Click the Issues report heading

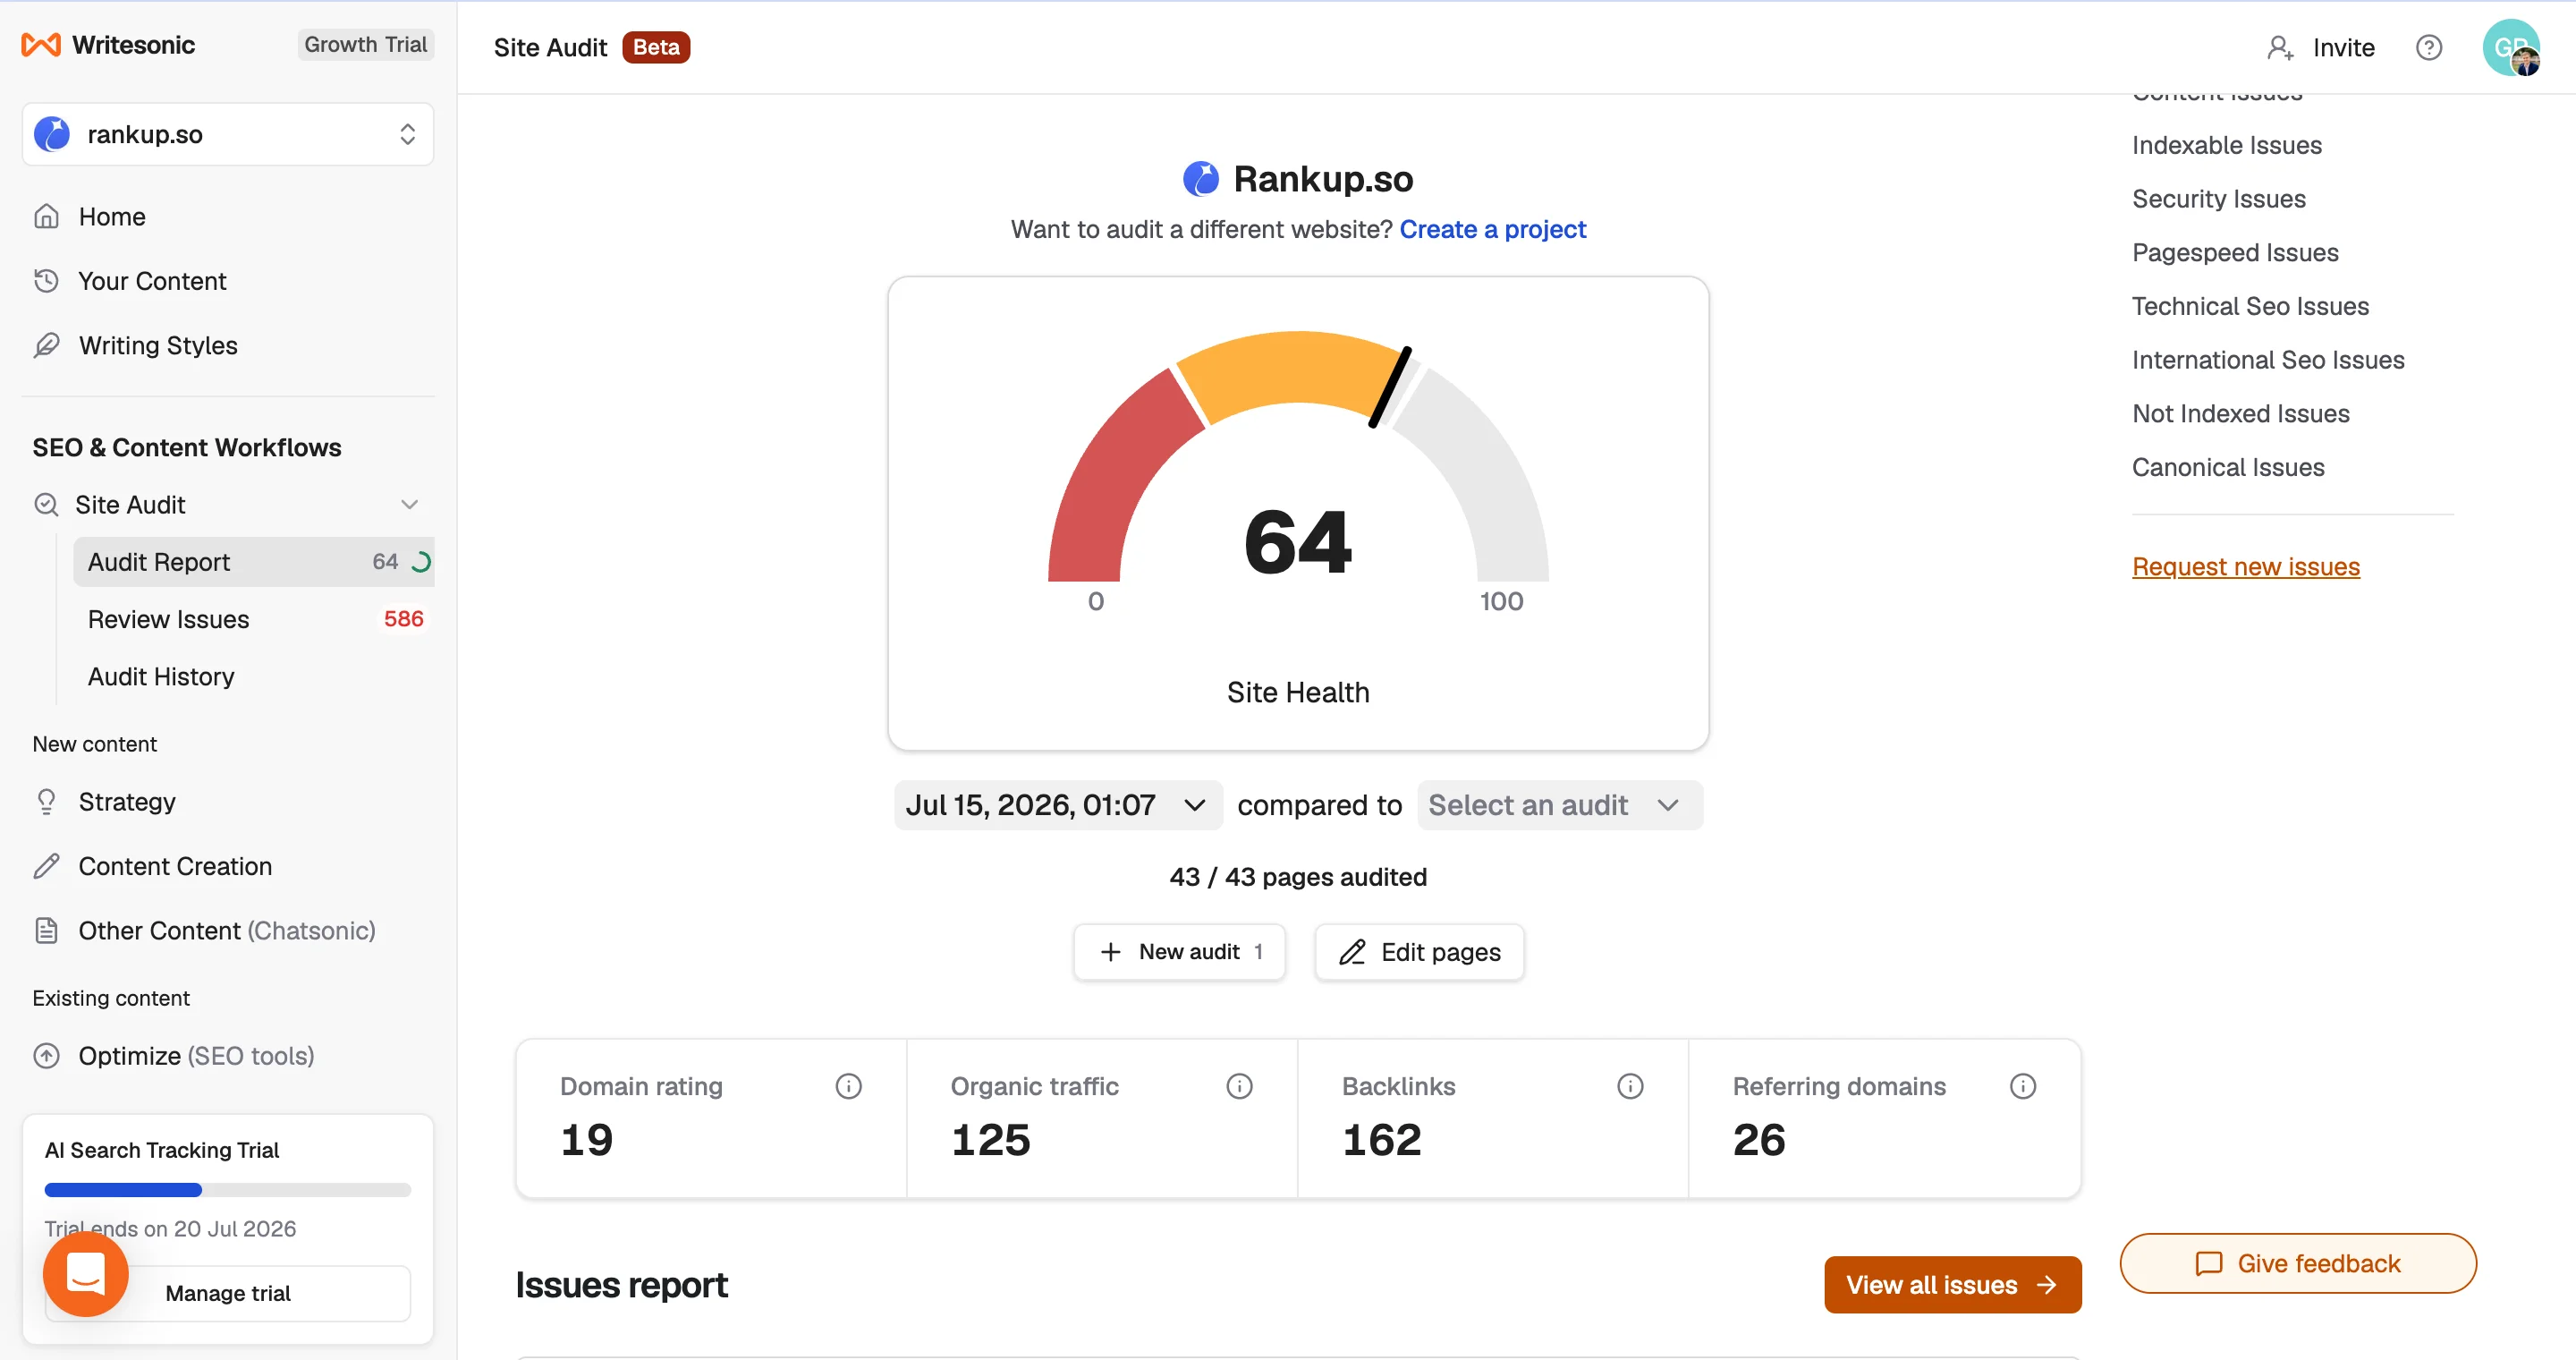(621, 1285)
